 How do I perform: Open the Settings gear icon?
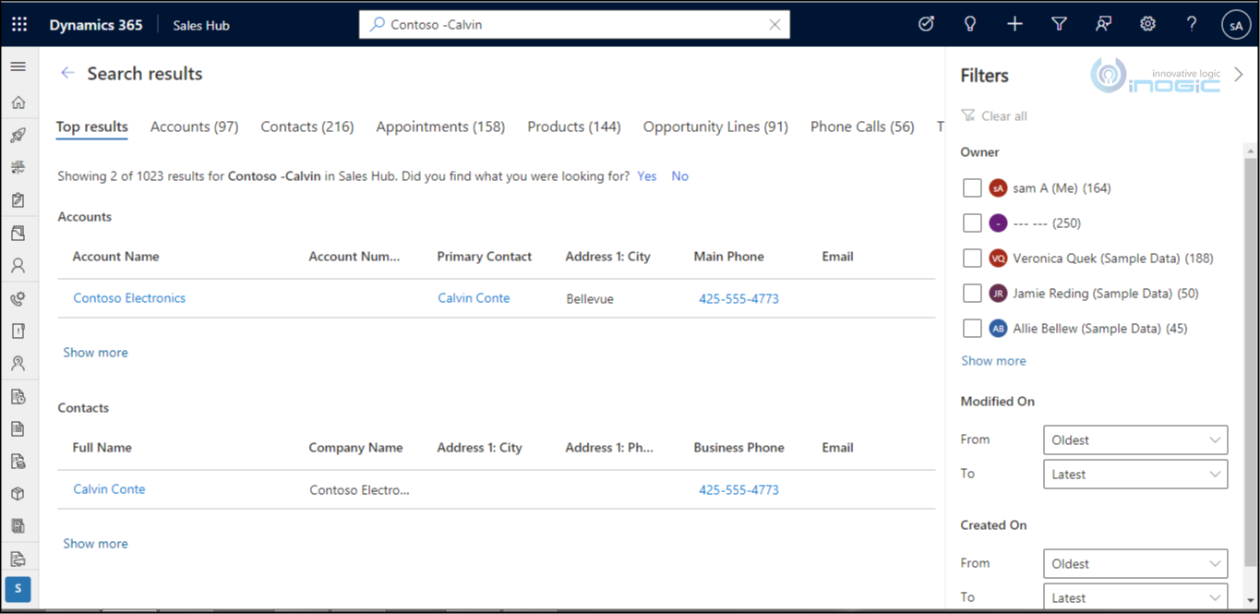click(x=1147, y=25)
